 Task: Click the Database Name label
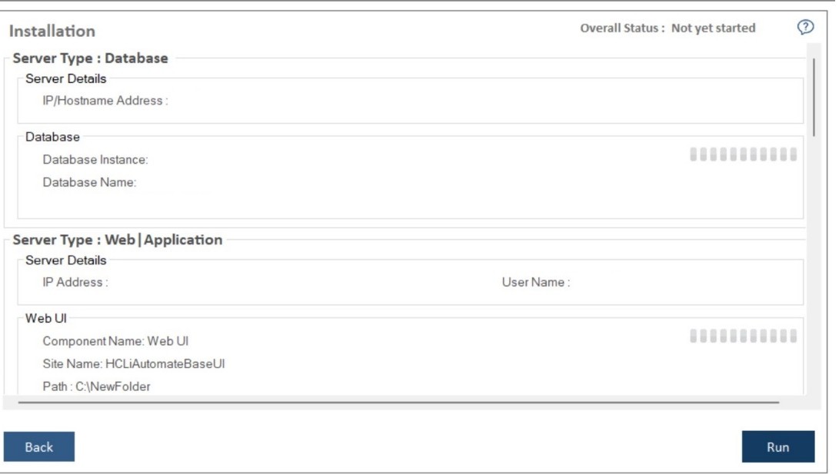coord(89,182)
